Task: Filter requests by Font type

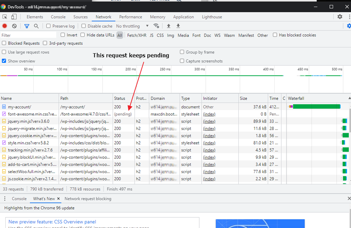Action: point(196,35)
